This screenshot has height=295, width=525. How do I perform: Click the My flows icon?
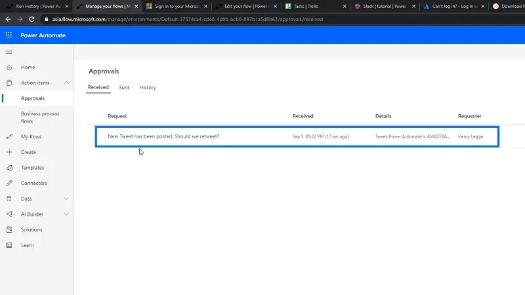click(9, 137)
